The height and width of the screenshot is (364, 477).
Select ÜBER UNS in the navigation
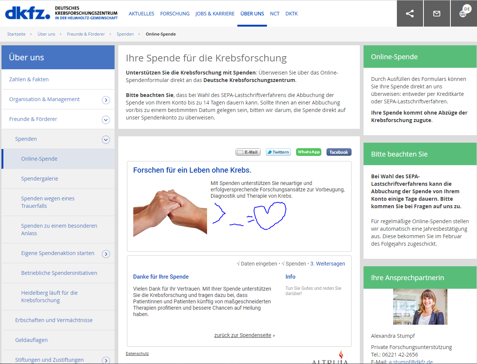(x=252, y=13)
